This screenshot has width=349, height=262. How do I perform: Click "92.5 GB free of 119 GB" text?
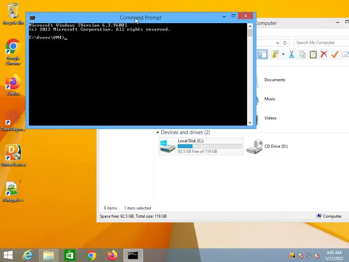tap(197, 151)
